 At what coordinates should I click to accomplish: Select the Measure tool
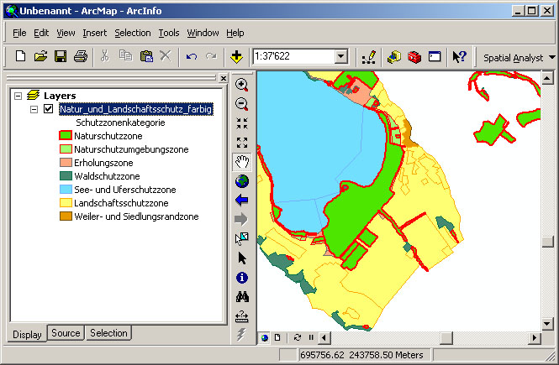[x=242, y=316]
